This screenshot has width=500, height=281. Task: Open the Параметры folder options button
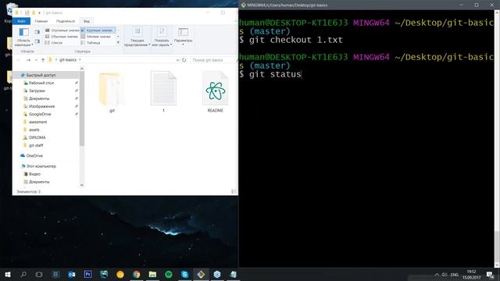pos(183,36)
